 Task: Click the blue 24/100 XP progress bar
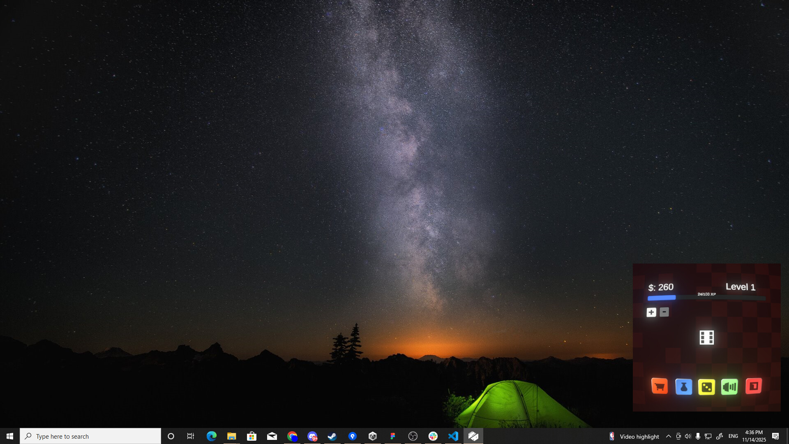(662, 297)
